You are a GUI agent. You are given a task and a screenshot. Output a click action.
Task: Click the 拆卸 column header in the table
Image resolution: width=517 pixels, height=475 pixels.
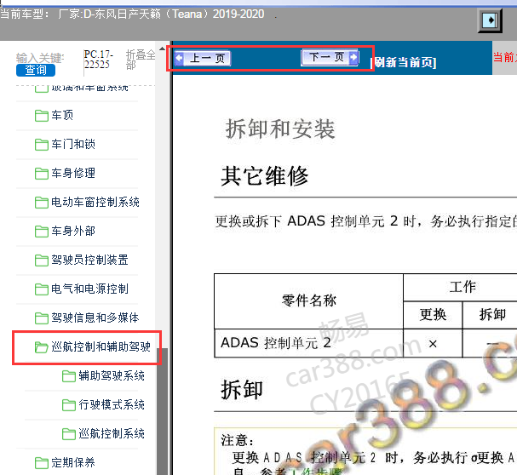492,314
